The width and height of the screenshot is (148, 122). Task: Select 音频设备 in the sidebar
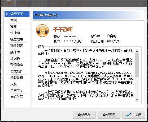coord(17,78)
